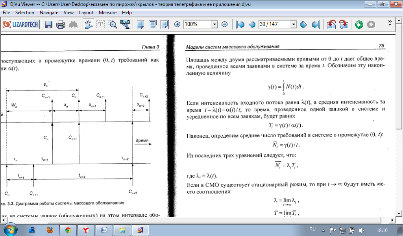403x236 pixels.
Task: Open Windows Explorer from the taskbar
Action: pyautogui.click(x=122, y=230)
